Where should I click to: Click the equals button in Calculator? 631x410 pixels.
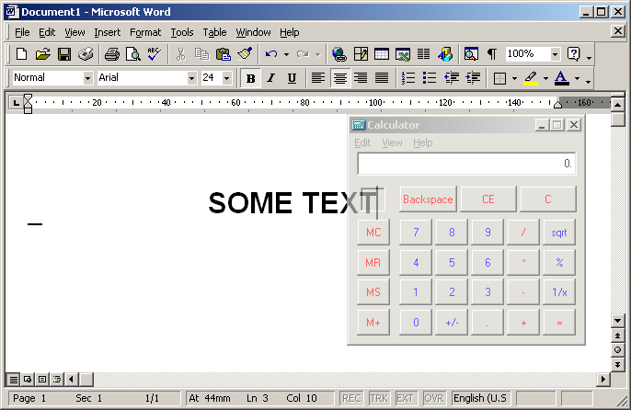pyautogui.click(x=559, y=323)
